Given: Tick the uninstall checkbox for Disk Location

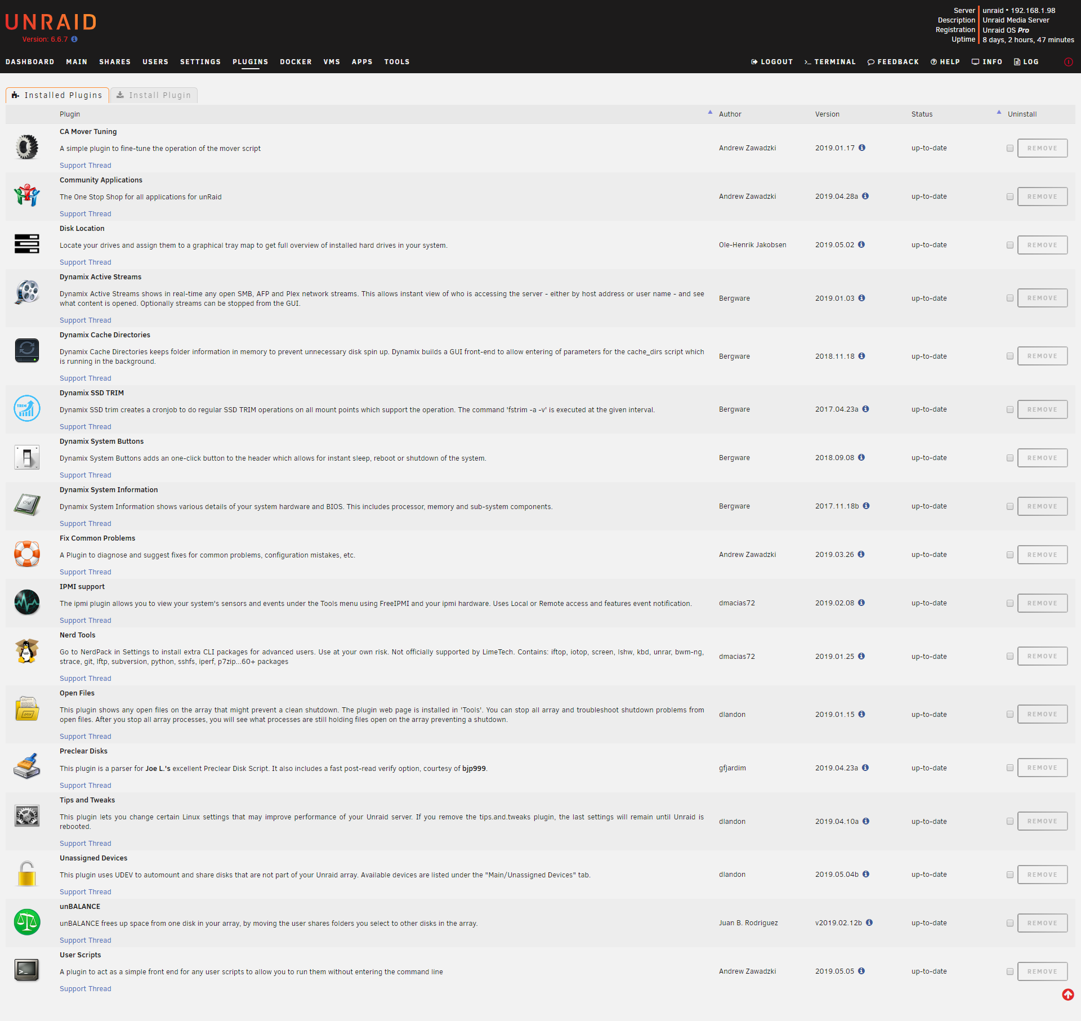Looking at the screenshot, I should click(1010, 246).
